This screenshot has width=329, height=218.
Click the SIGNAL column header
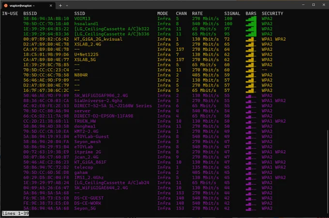coord(232,14)
